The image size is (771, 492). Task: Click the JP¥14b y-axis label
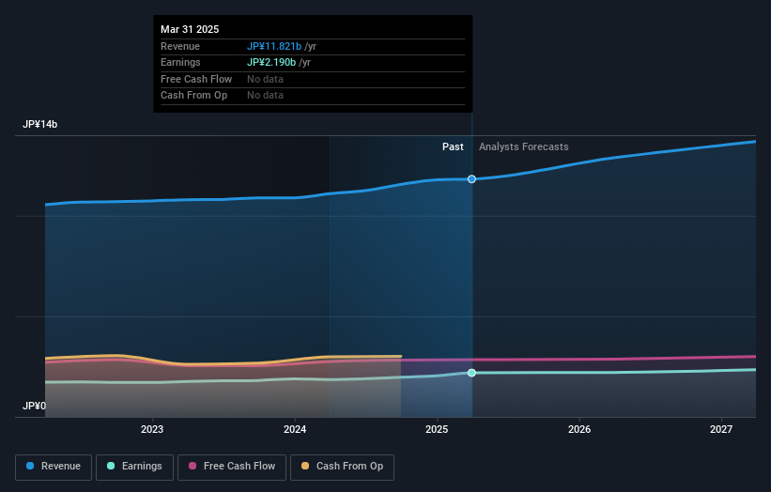click(39, 124)
